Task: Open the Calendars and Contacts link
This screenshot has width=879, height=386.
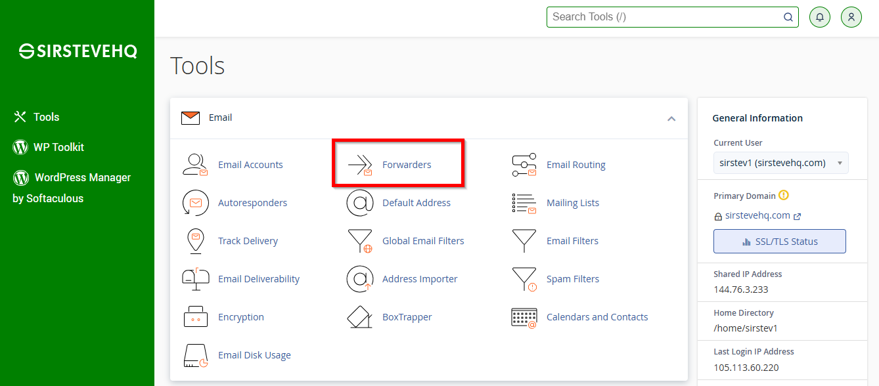Action: [597, 317]
